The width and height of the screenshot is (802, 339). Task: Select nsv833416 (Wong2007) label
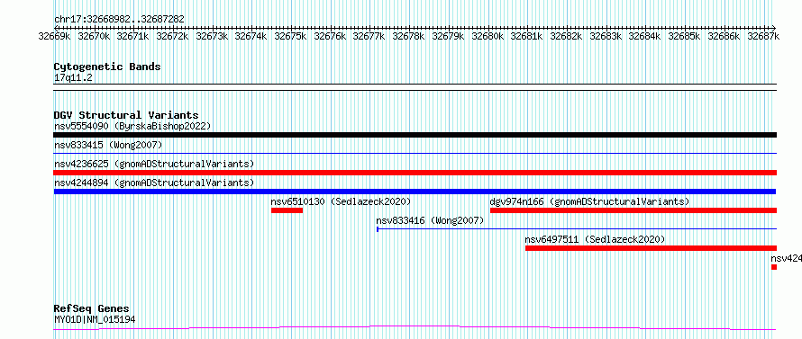[430, 220]
